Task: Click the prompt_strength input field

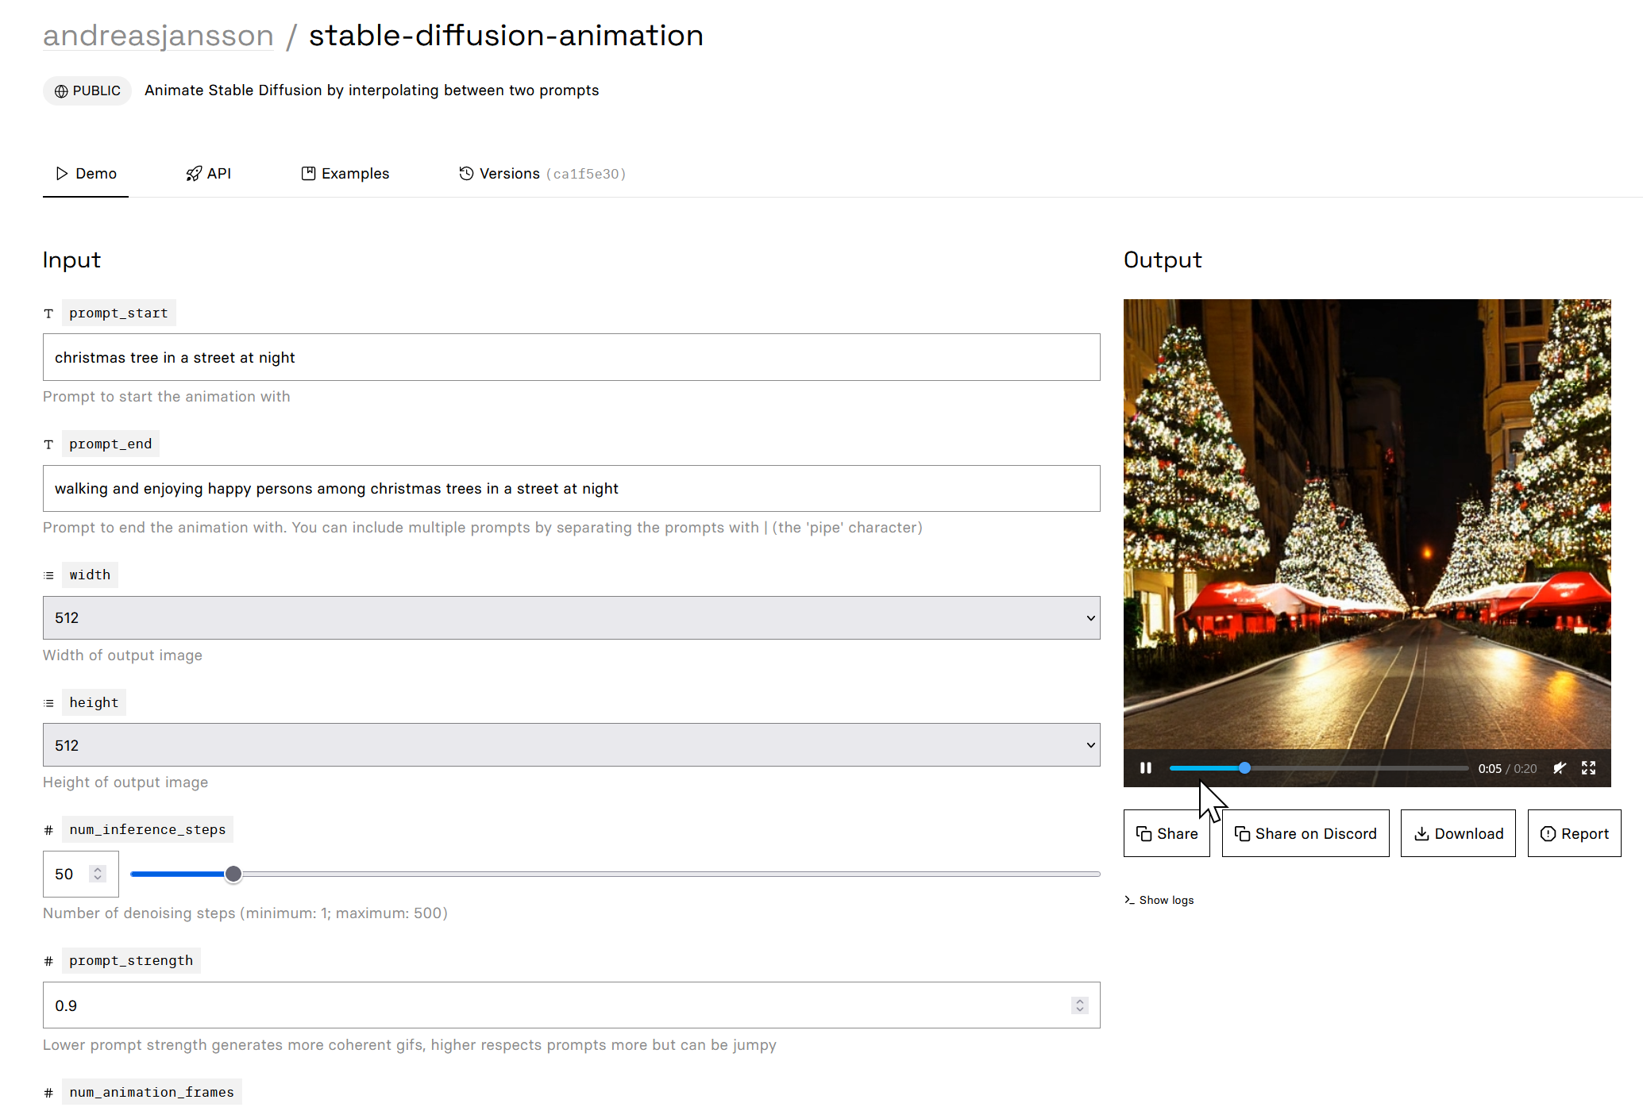Action: point(571,1005)
